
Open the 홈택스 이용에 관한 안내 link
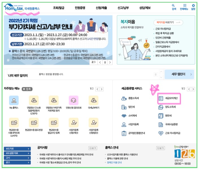117,158
